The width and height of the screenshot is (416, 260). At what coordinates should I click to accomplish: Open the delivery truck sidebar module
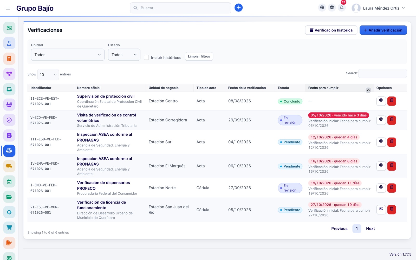tap(9, 166)
